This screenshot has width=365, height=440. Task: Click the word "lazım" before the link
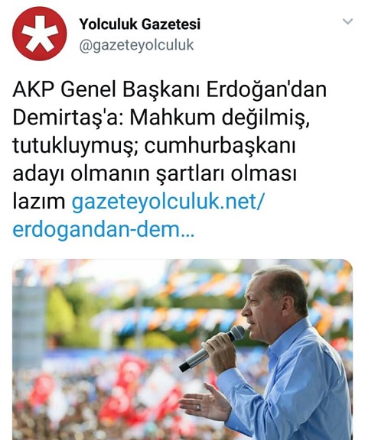tap(39, 202)
